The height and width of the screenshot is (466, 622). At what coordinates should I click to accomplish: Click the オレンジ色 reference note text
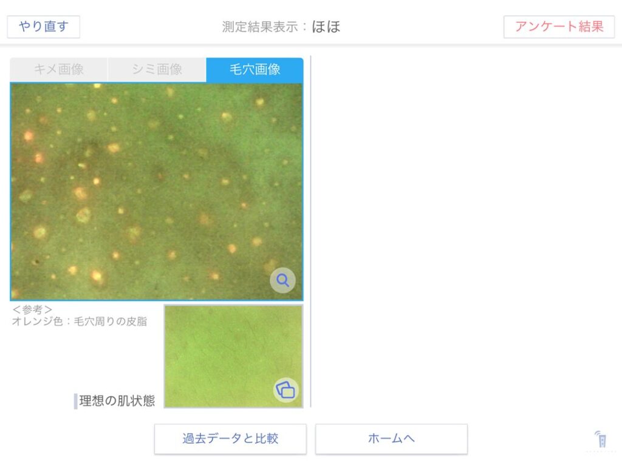(x=80, y=321)
